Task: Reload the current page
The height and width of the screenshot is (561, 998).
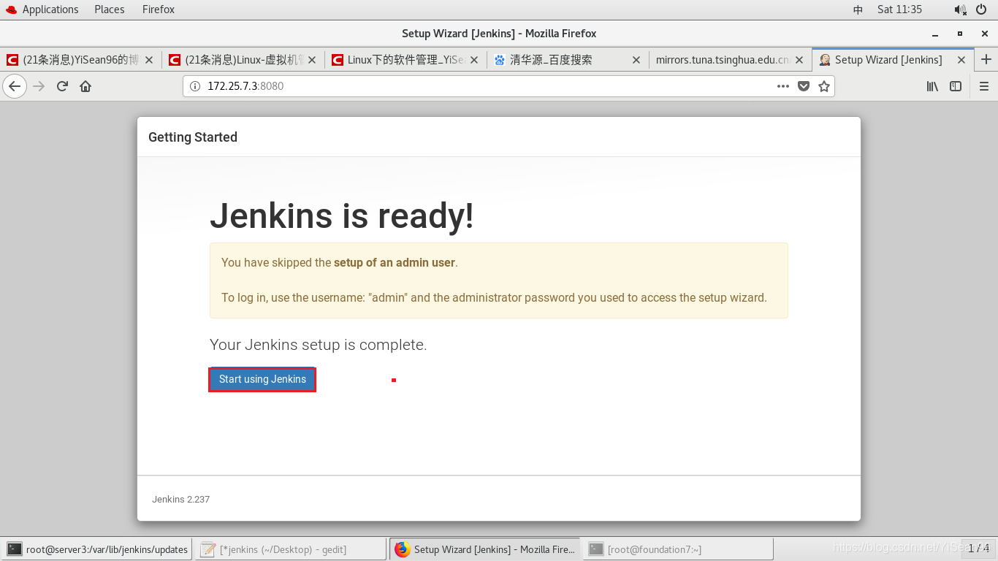Action: coord(62,86)
